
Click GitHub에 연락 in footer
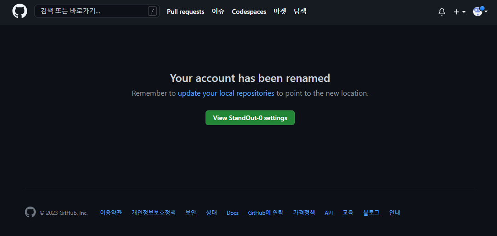[266, 213]
